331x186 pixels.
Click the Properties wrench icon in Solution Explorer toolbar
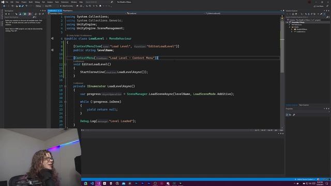[x=321, y=14]
